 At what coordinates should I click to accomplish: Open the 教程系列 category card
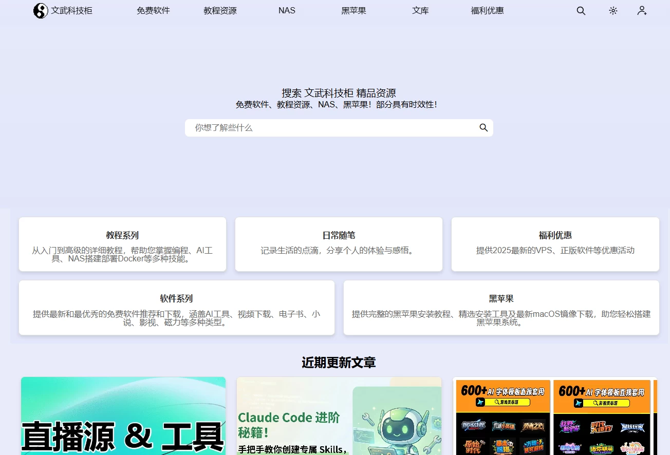tap(122, 244)
